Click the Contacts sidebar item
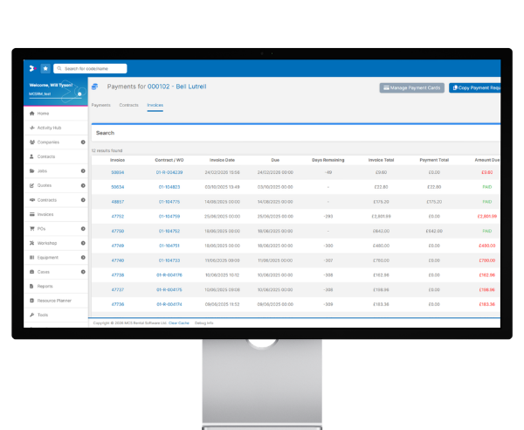 pos(46,156)
